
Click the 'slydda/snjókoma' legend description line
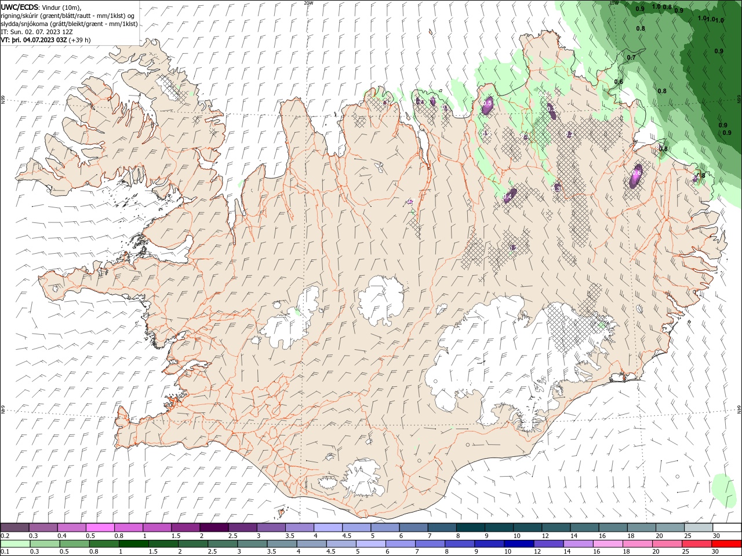tap(69, 24)
